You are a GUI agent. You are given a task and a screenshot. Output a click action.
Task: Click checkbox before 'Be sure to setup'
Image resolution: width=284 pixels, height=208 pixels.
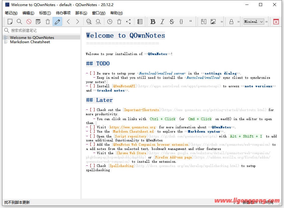pyautogui.click(x=92, y=73)
